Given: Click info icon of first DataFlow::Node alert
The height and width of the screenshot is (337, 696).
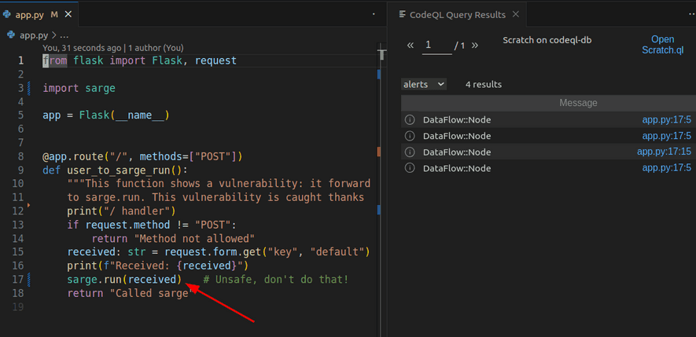Looking at the screenshot, I should coord(409,120).
